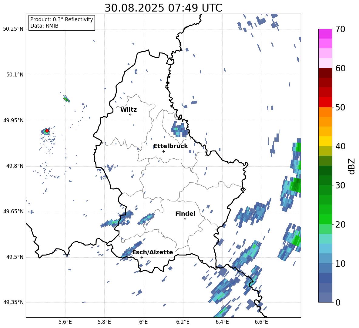The image size is (359, 328).
Task: Click the 49.35°N latitude label
Action: click(x=13, y=302)
